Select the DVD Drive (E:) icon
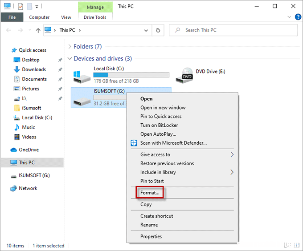The width and height of the screenshot is (303, 251). (184, 76)
